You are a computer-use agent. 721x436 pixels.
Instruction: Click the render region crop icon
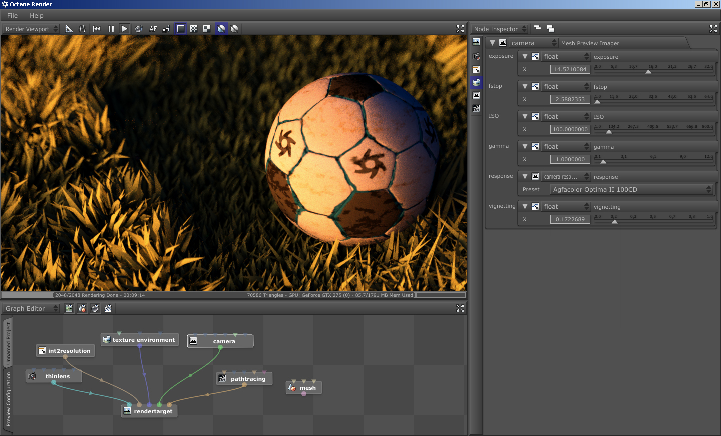coord(82,29)
